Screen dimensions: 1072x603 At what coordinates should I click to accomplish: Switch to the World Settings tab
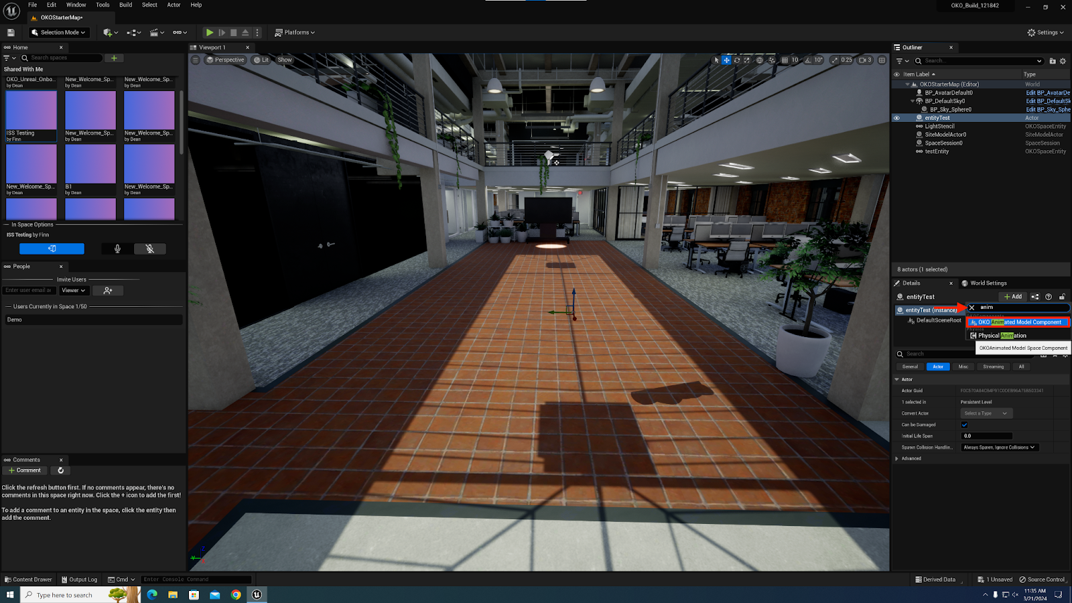pos(988,283)
